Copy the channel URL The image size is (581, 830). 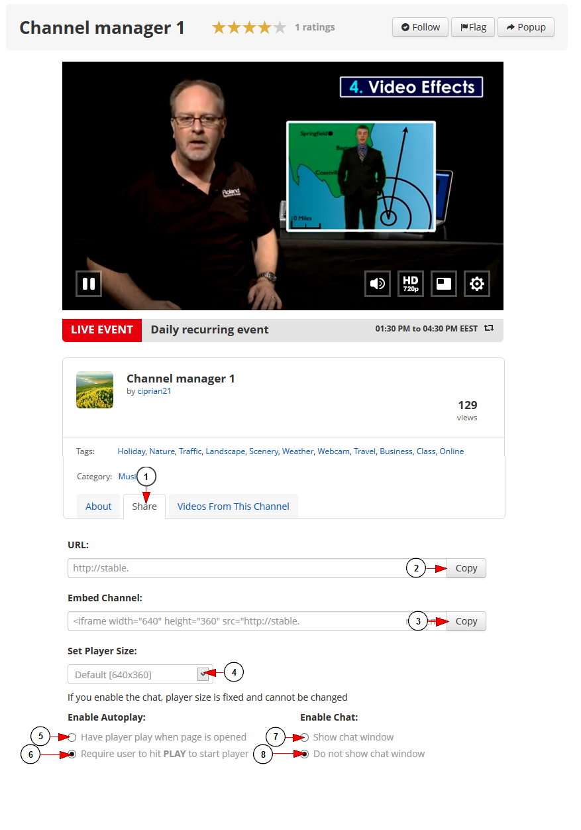coord(466,568)
